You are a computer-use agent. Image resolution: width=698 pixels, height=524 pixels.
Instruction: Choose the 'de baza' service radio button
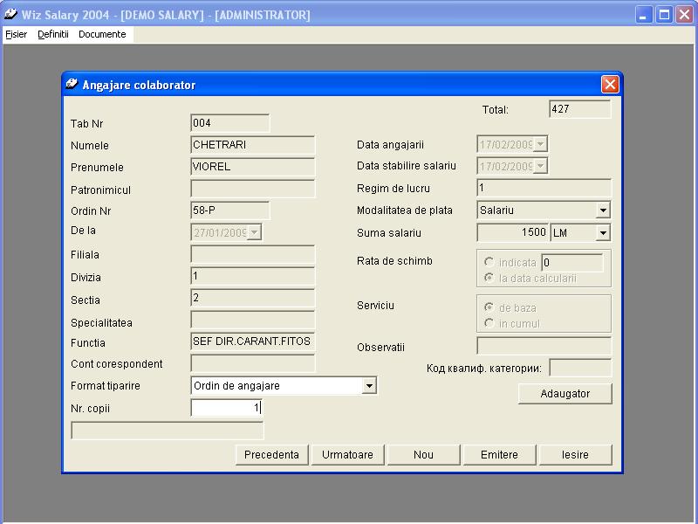pos(489,308)
